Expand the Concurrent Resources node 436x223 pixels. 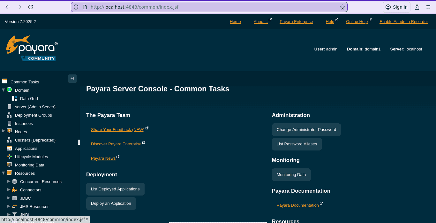click(9, 181)
